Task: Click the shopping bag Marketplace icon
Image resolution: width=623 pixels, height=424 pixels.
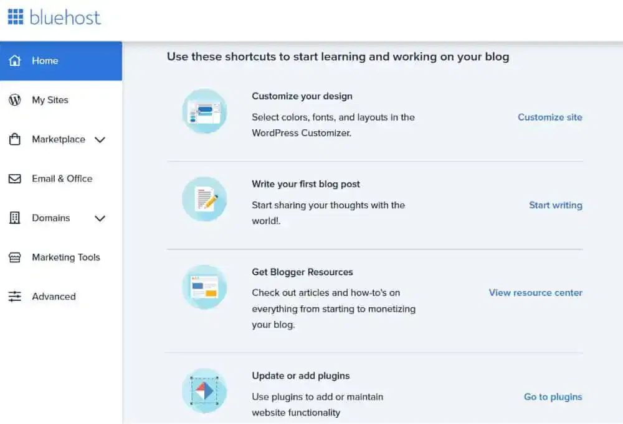Action: pyautogui.click(x=15, y=139)
